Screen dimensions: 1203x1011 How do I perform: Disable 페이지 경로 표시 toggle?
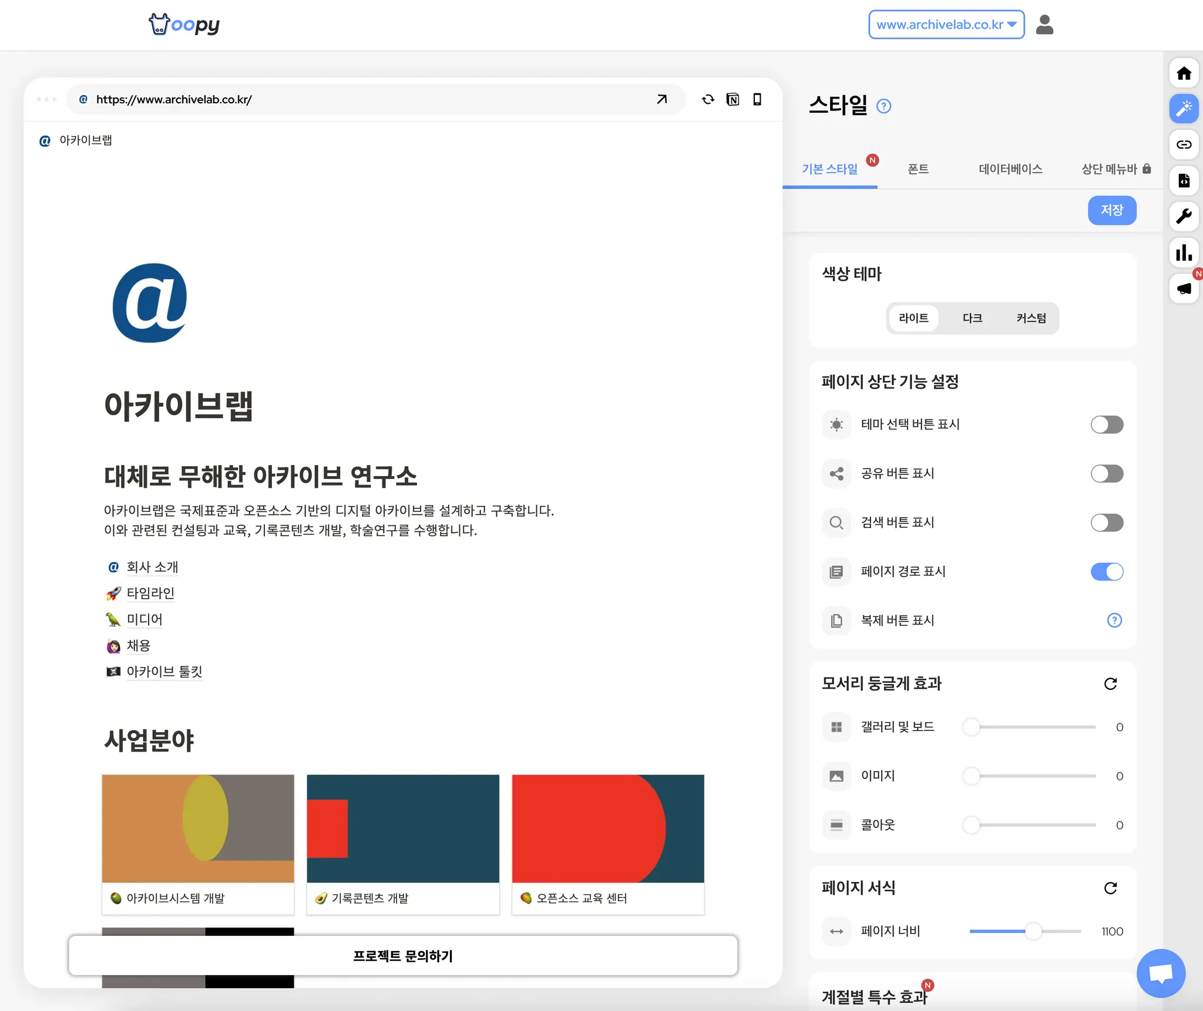(x=1107, y=571)
